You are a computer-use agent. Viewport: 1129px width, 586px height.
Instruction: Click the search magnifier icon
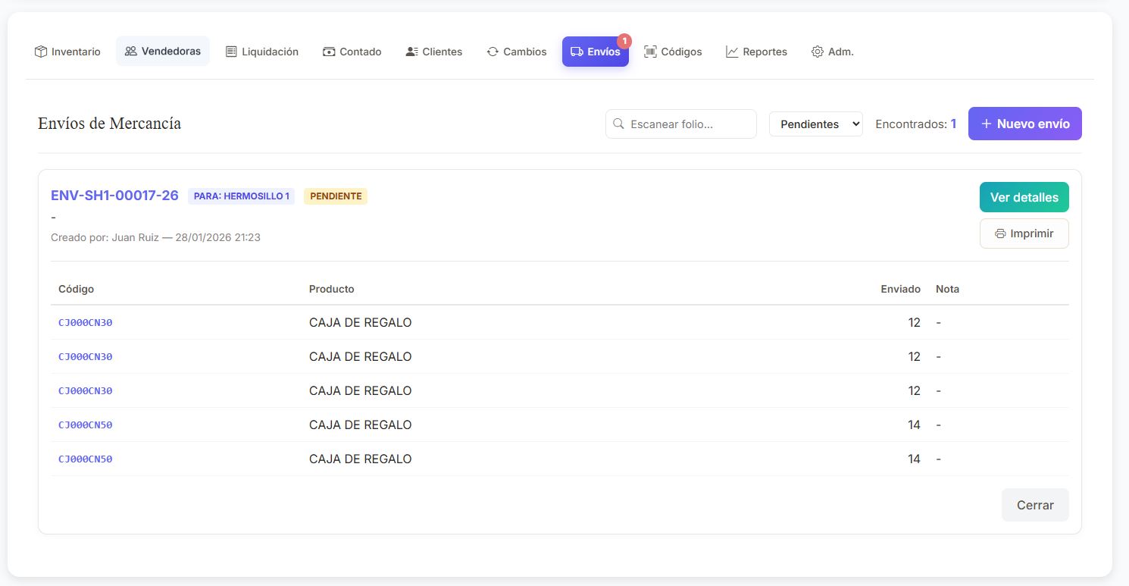coord(618,124)
